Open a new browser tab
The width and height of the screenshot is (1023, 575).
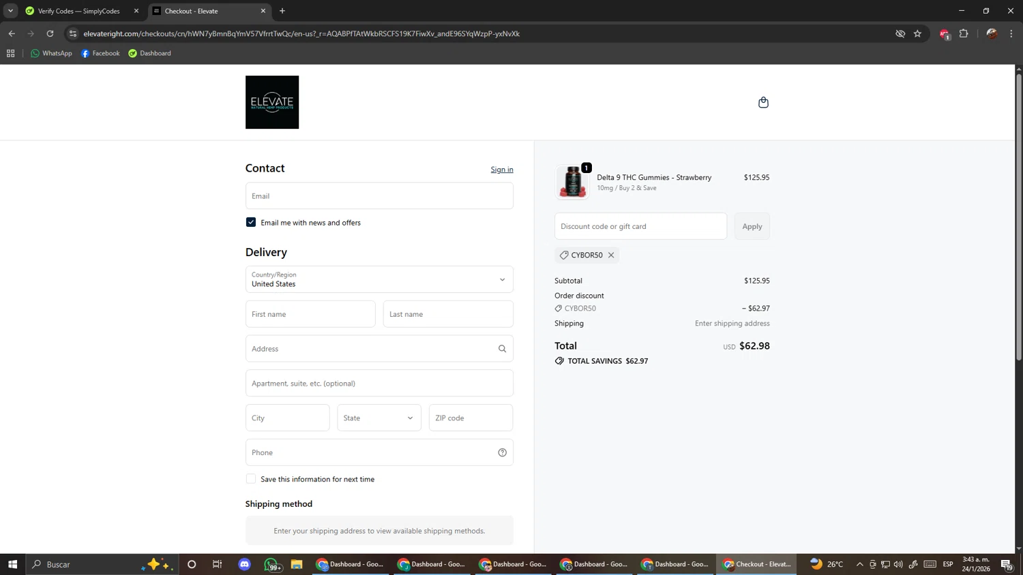pos(282,11)
